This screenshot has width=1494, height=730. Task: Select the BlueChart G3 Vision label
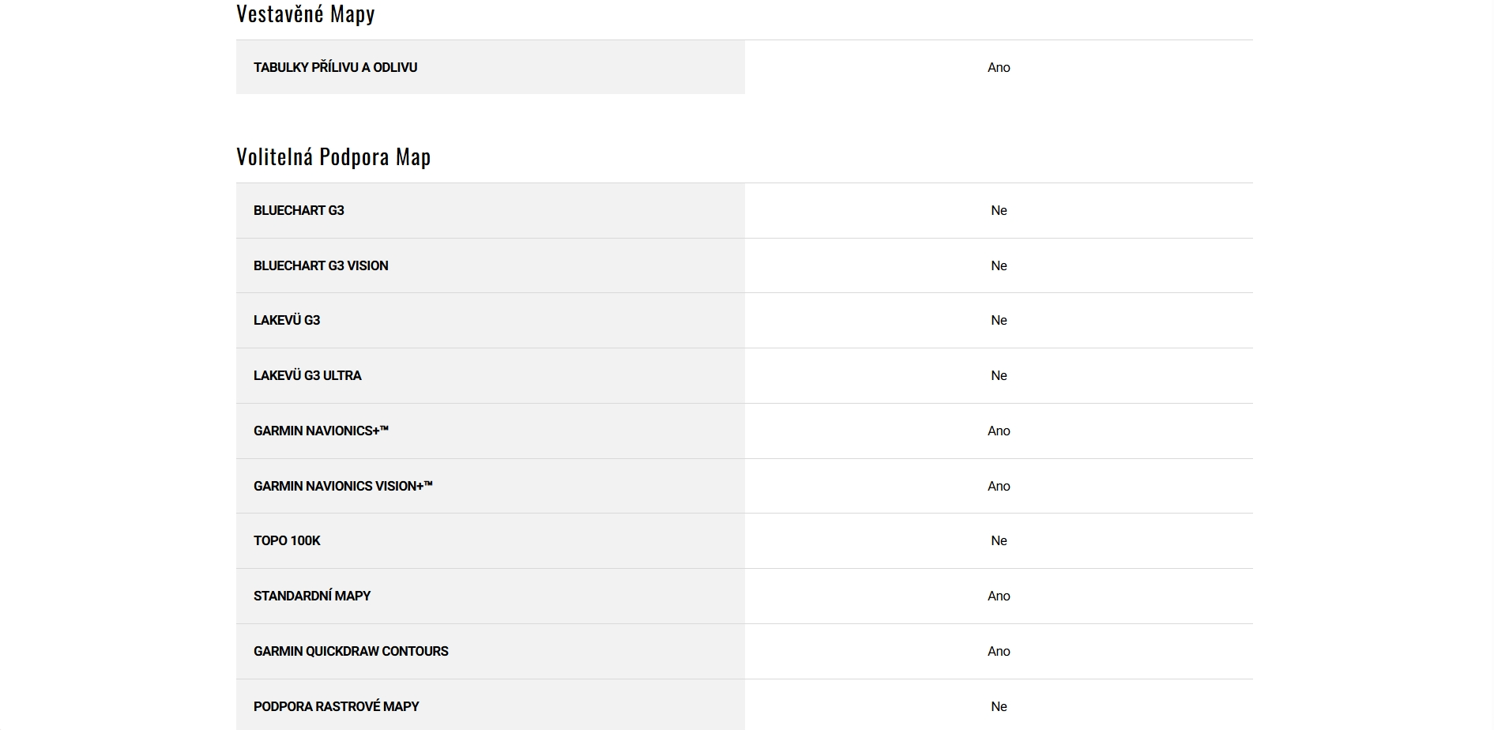coord(321,265)
